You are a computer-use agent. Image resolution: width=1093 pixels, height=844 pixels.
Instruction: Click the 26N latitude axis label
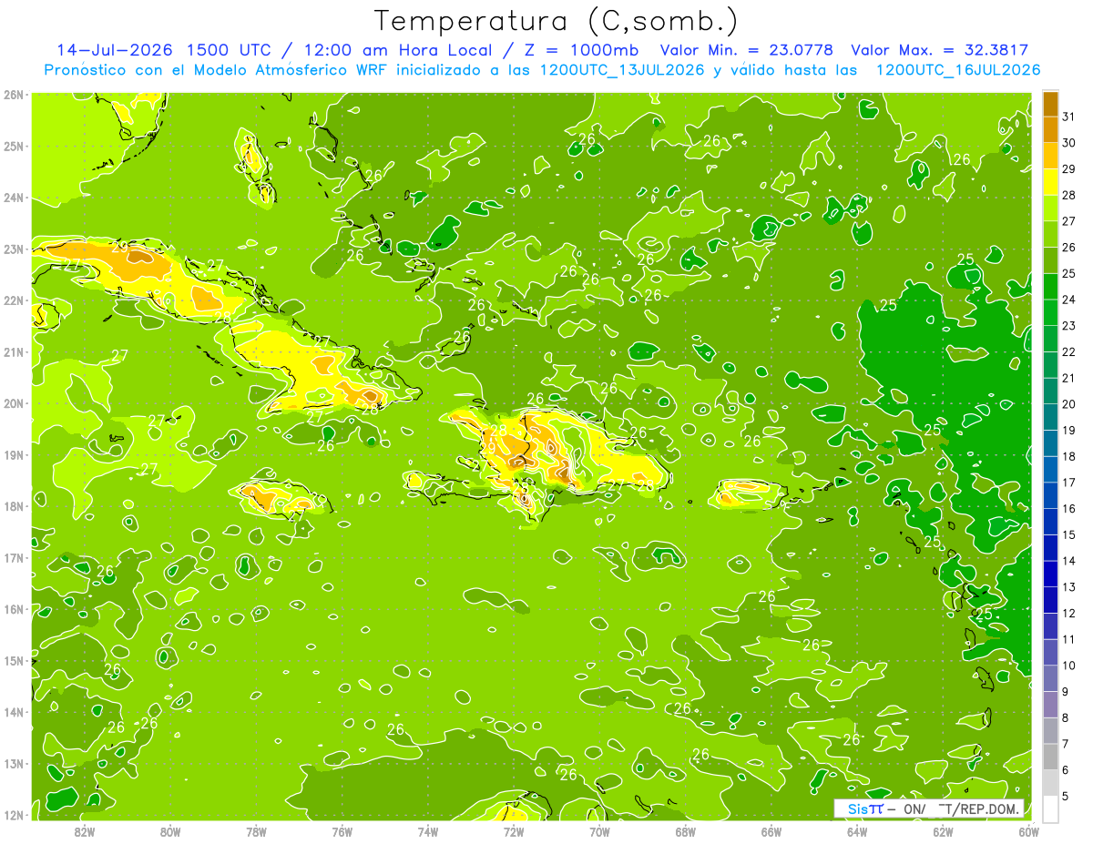[14, 95]
